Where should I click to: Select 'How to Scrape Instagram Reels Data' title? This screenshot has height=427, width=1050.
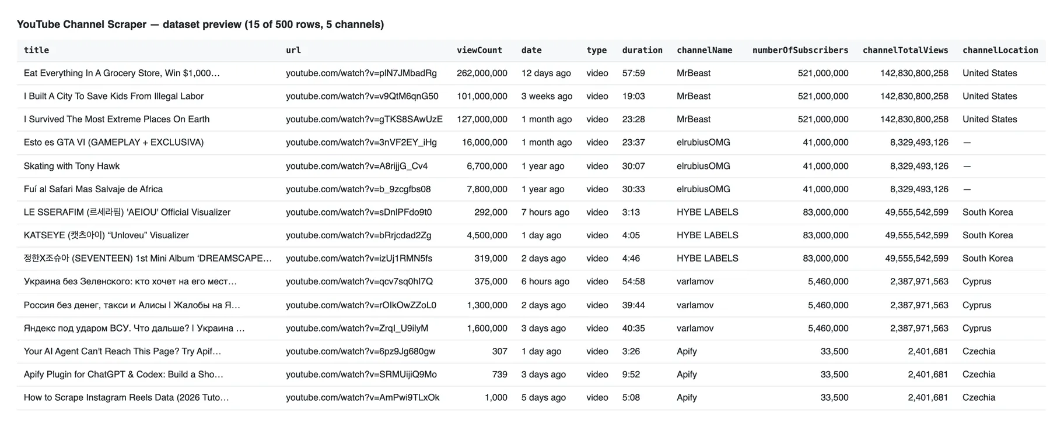127,397
